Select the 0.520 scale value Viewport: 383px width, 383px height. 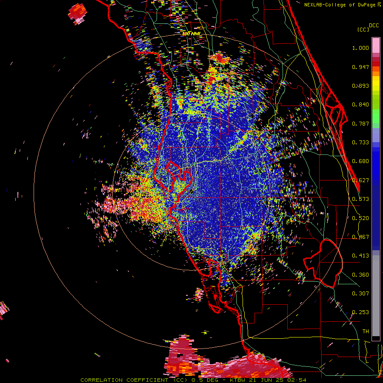pyautogui.click(x=360, y=218)
